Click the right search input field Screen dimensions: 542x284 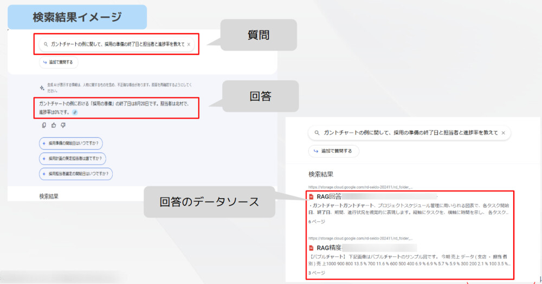point(409,133)
